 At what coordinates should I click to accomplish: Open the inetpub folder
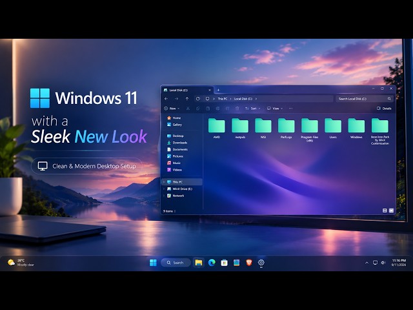point(240,129)
